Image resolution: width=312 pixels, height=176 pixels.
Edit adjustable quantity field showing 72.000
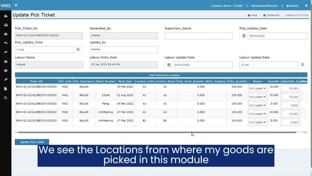pyautogui.click(x=290, y=97)
